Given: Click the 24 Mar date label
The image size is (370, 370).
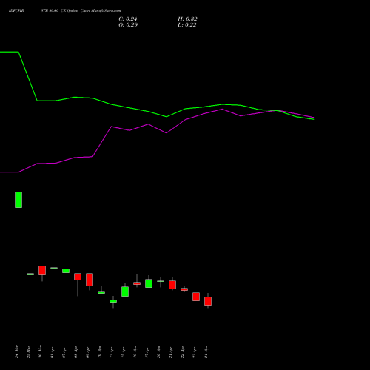Looking at the screenshot, I should tap(16, 351).
